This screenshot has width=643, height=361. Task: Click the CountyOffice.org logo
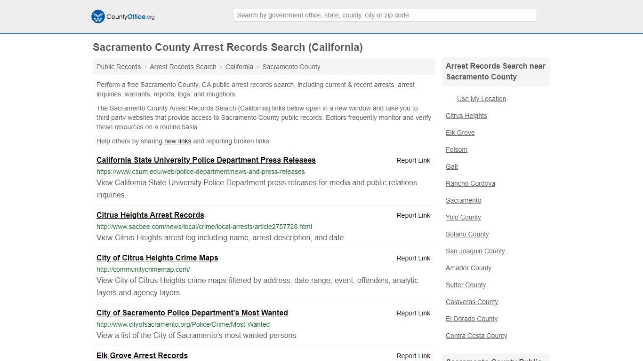click(123, 16)
